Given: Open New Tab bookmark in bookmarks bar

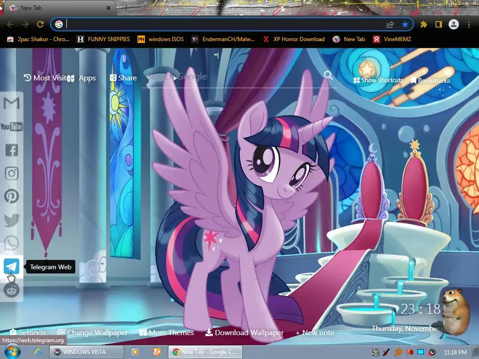Looking at the screenshot, I should pos(349,39).
